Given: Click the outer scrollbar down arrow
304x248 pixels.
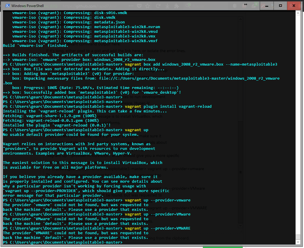Looking at the screenshot, I should (x=298, y=242).
